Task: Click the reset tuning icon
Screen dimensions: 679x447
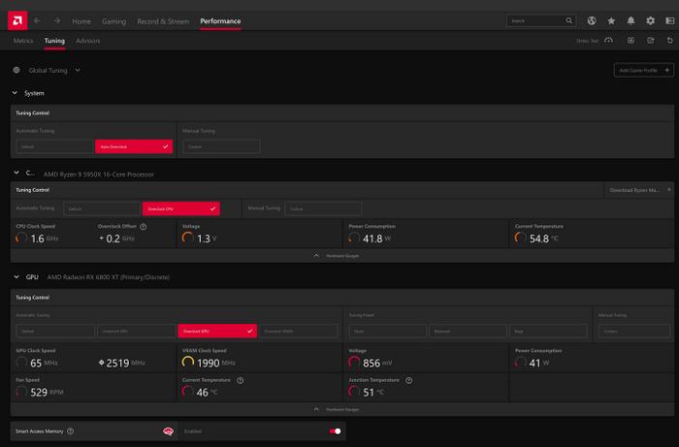Action: pos(670,41)
